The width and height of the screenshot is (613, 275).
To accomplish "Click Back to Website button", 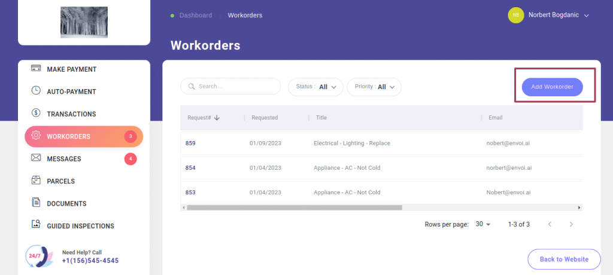I will [563, 259].
